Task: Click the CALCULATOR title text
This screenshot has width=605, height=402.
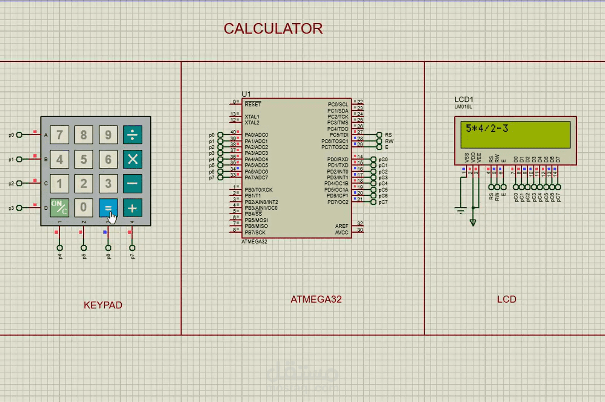Action: [273, 29]
